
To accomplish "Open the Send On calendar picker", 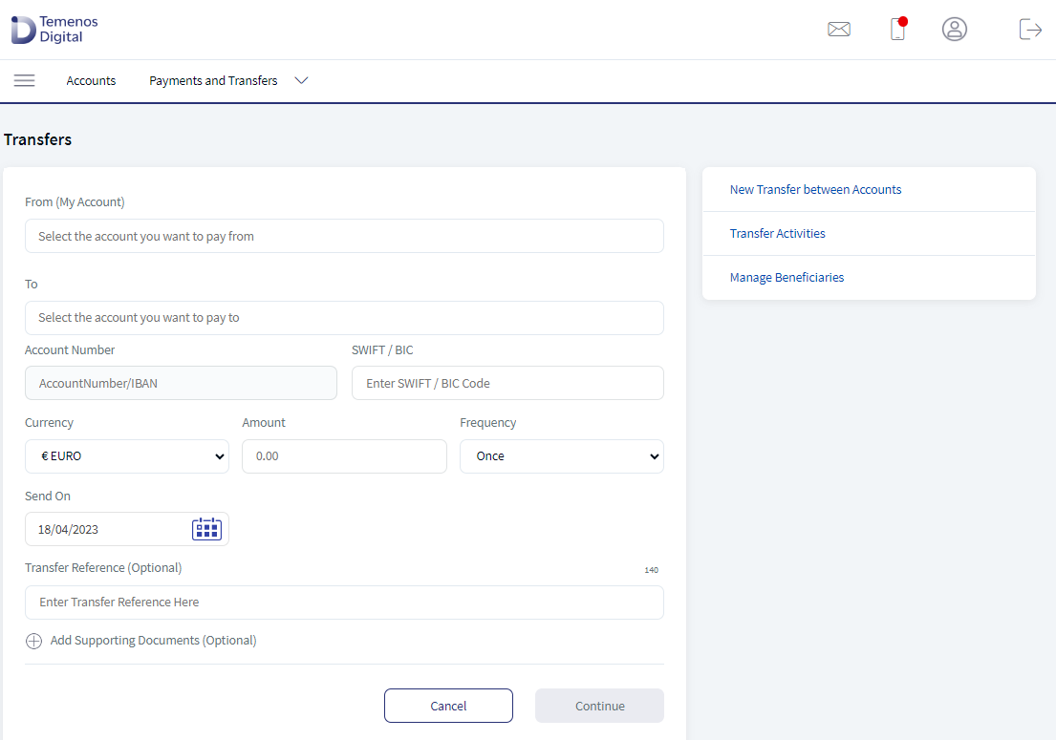I will pos(206,529).
